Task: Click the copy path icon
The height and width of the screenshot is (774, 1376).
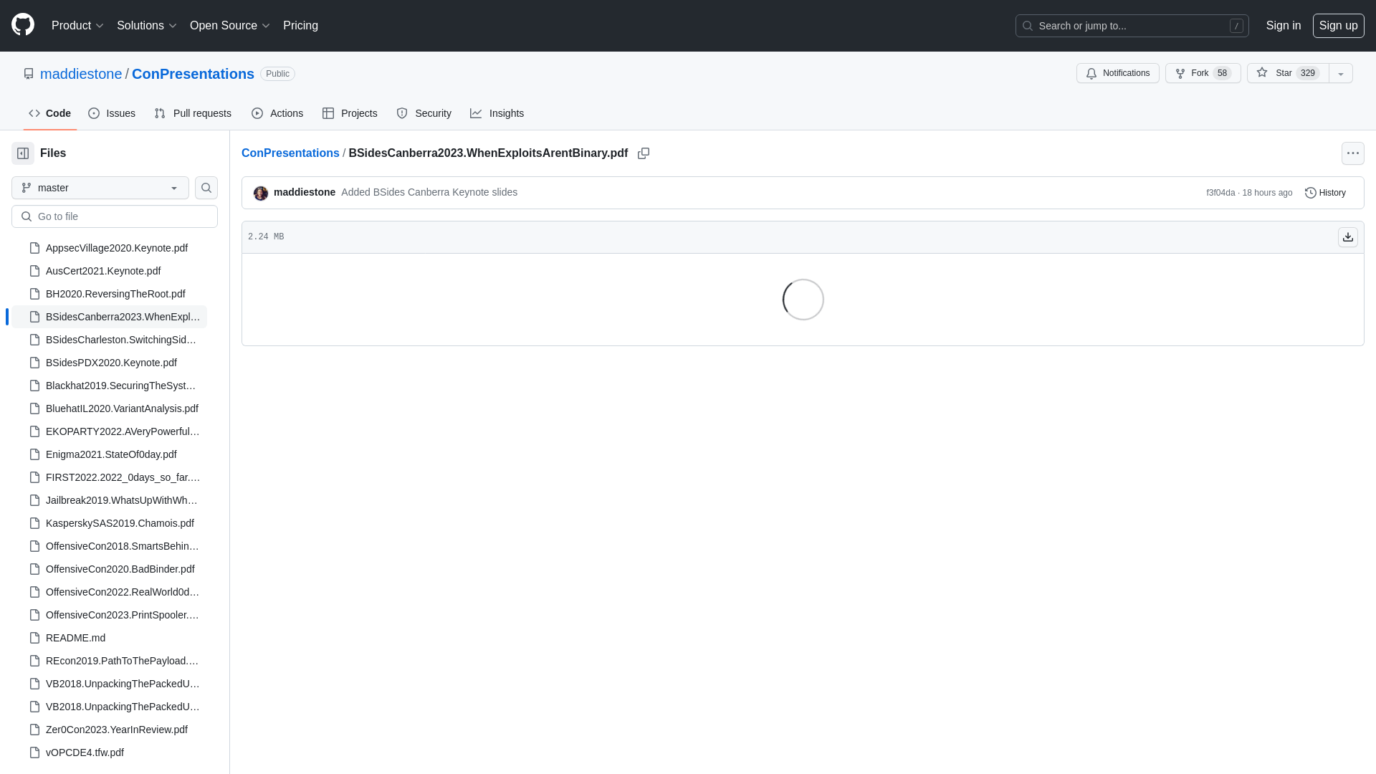Action: pyautogui.click(x=644, y=153)
